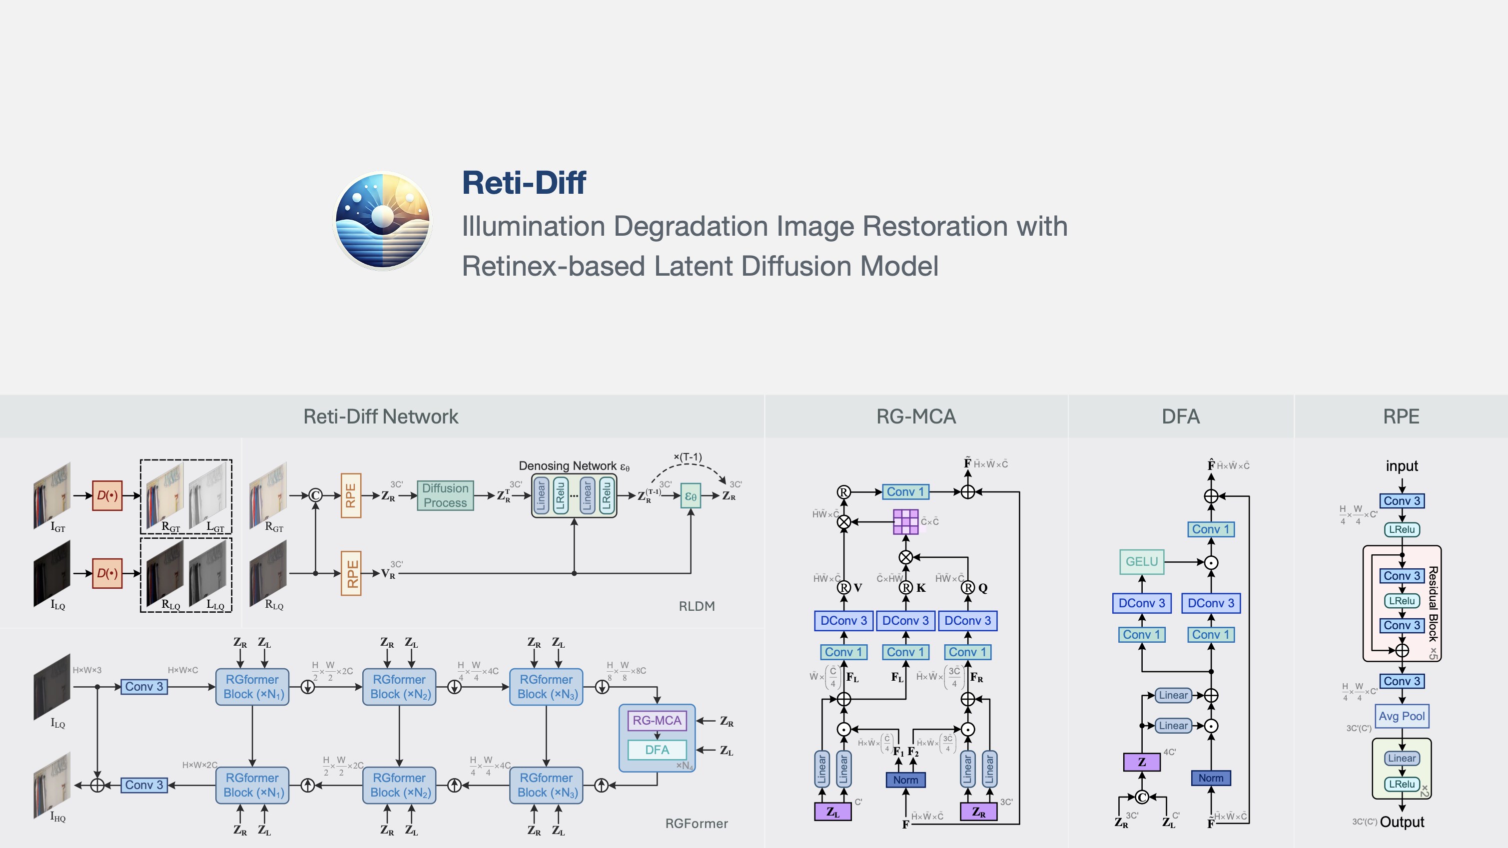The width and height of the screenshot is (1508, 848).
Task: Select the RPE section header
Action: click(x=1401, y=417)
